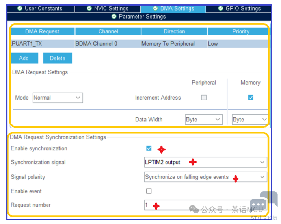Open the Signal polarity dropdown
Image resolution: width=281 pixels, height=224 pixels.
(205, 177)
